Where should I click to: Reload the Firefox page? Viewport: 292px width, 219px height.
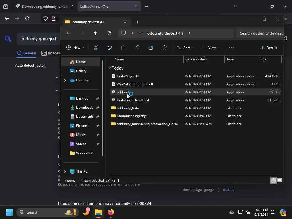point(27,18)
